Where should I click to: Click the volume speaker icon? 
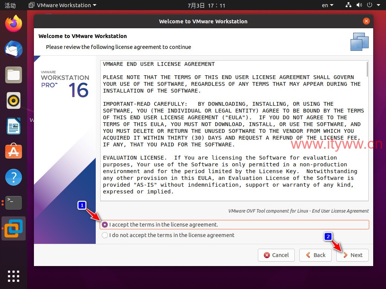pos(359,5)
